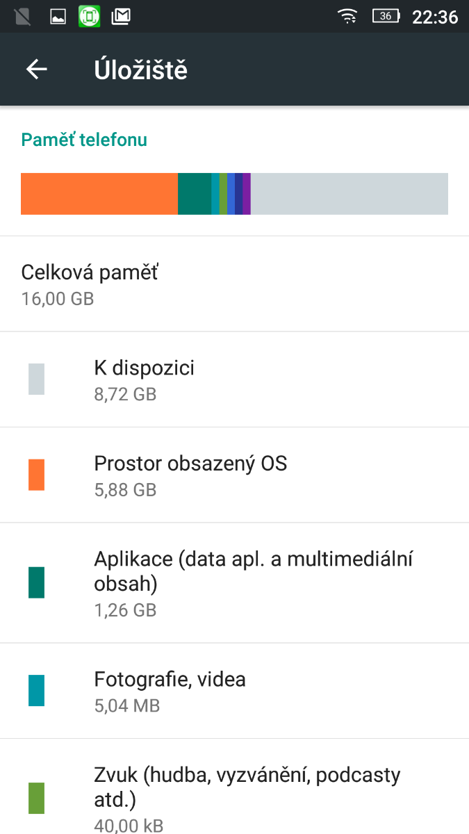The image size is (469, 834).
Task: Click the dark green Aplikace color swatch
Action: click(37, 582)
